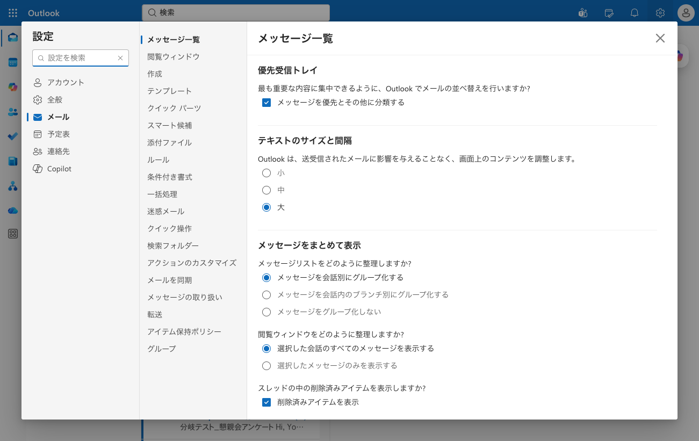Clear the settings search box X
This screenshot has width=699, height=441.
(120, 58)
